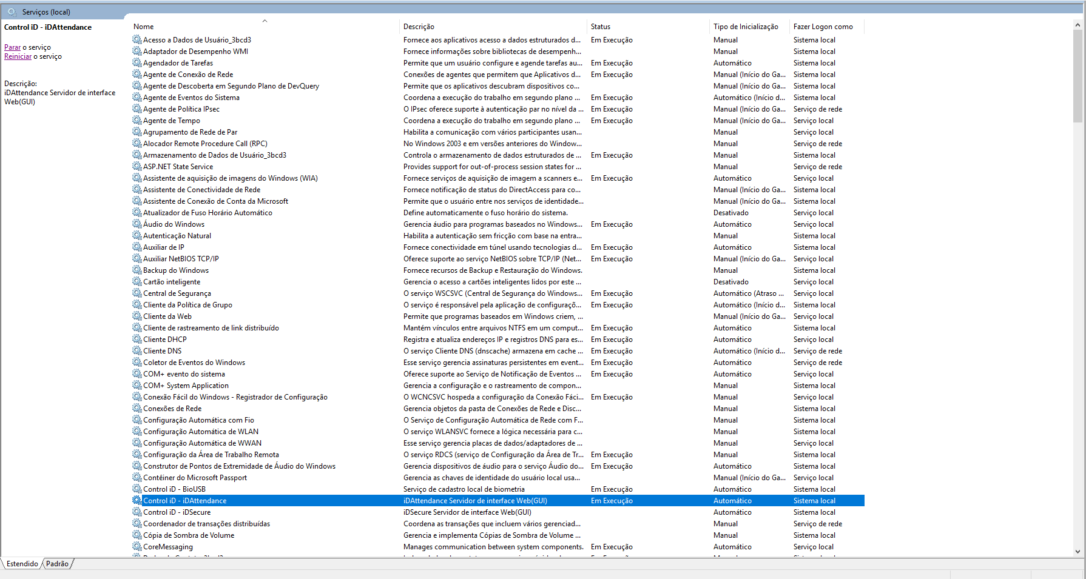The height and width of the screenshot is (579, 1086).
Task: Click iDSecure Servidor de interface Web(GUI) description
Action: click(x=467, y=512)
